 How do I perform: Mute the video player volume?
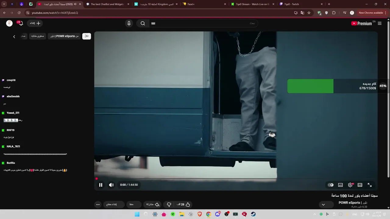111,185
